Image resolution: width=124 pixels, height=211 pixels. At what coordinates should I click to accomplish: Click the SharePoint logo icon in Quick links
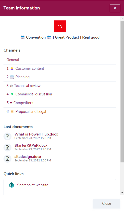[x=11, y=185]
